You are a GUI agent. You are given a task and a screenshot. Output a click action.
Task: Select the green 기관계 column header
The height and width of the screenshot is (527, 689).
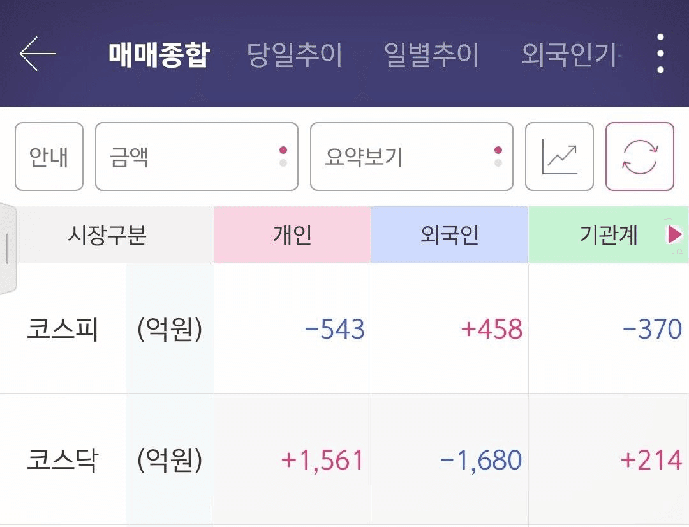609,234
